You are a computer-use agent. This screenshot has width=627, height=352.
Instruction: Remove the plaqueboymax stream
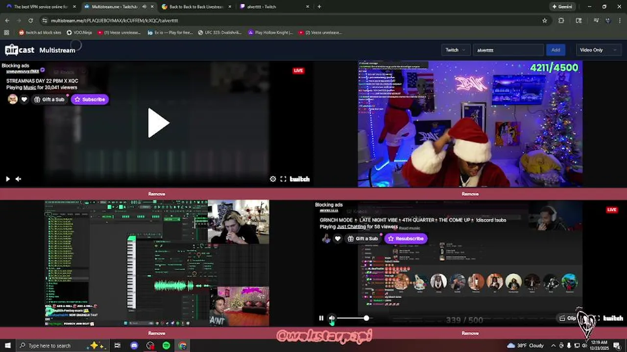157,194
